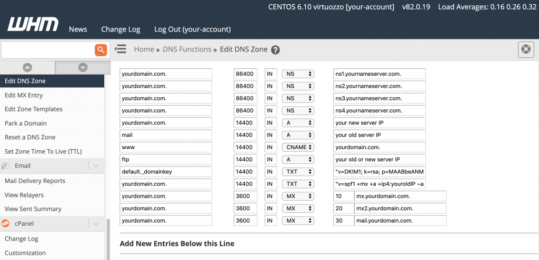Image resolution: width=539 pixels, height=260 pixels.
Task: Click the SPF TXT value field
Action: [x=380, y=184]
